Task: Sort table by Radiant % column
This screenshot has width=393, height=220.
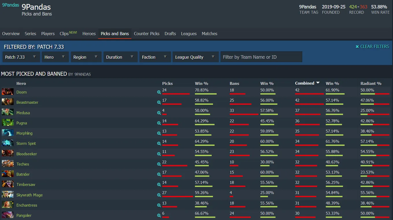Action: coord(371,83)
